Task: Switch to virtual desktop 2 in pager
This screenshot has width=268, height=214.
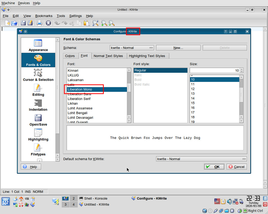Action: click(74, 198)
